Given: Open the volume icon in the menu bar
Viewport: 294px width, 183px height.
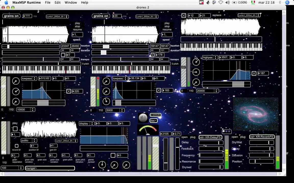Looking at the screenshot, I should pos(227,3).
